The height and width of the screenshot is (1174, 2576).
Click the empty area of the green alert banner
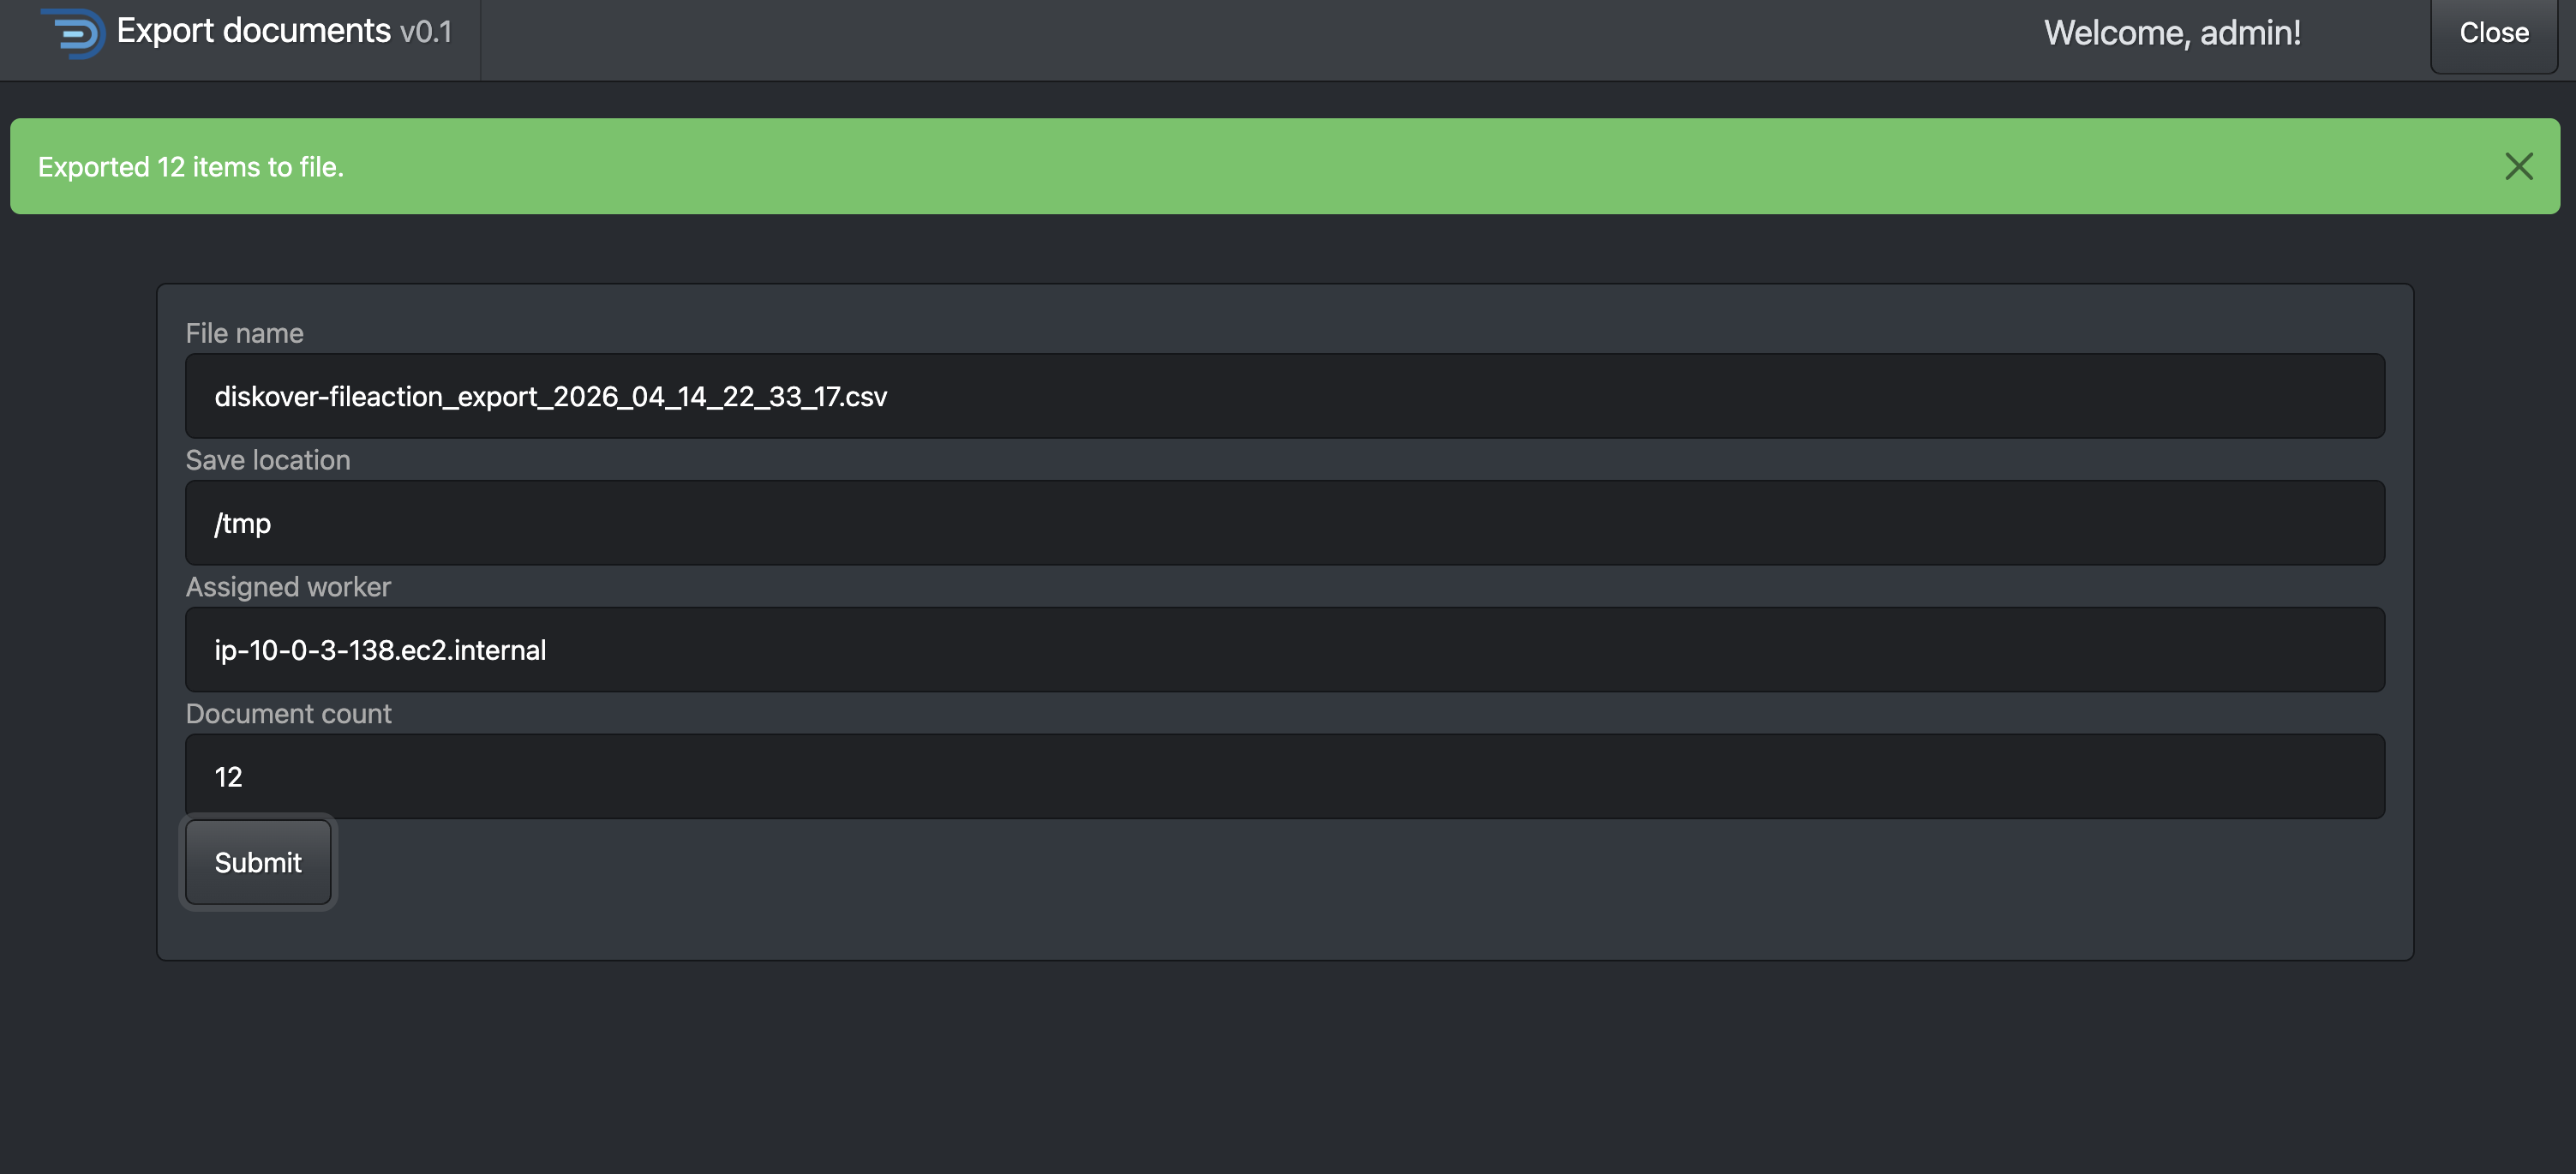[1400, 166]
